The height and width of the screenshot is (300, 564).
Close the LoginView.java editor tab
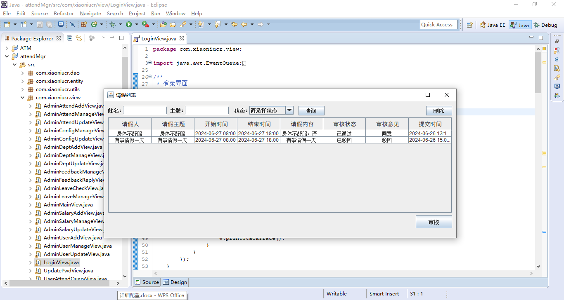pyautogui.click(x=181, y=38)
